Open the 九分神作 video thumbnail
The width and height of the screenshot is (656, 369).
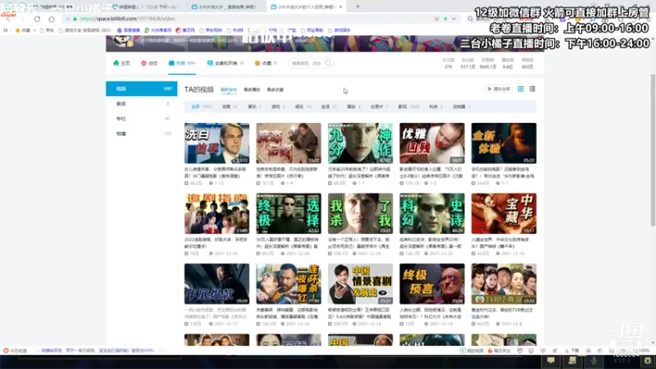point(360,143)
